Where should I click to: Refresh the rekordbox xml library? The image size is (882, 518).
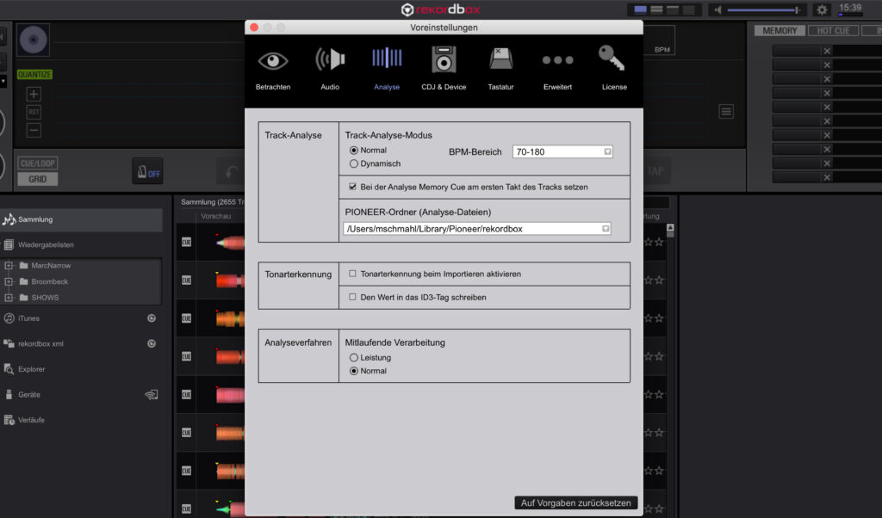pyautogui.click(x=152, y=343)
